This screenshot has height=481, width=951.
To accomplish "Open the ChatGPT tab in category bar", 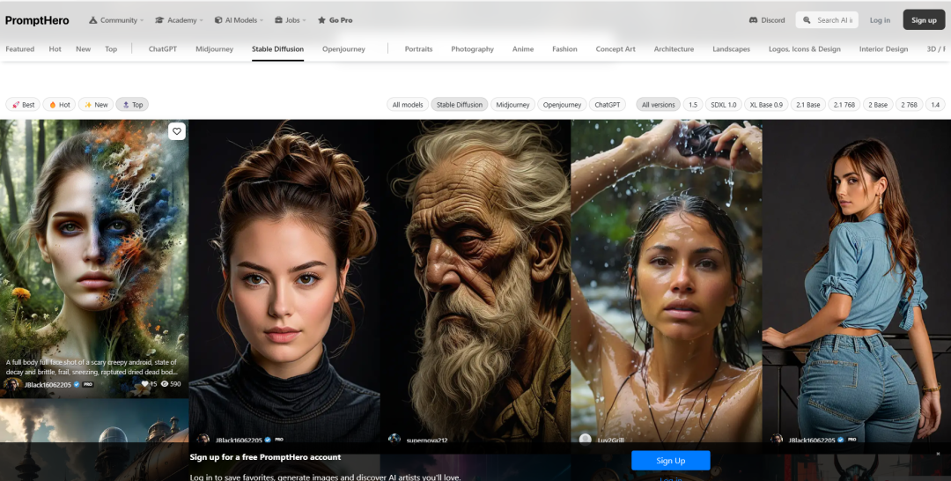I will (163, 49).
